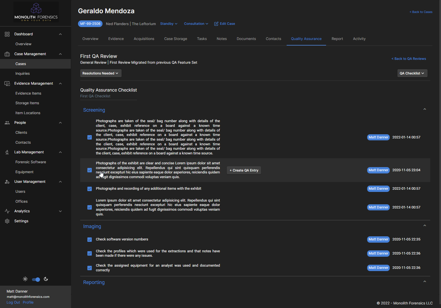This screenshot has width=441, height=308.
Task: Click the User Management icon
Action: point(7,181)
